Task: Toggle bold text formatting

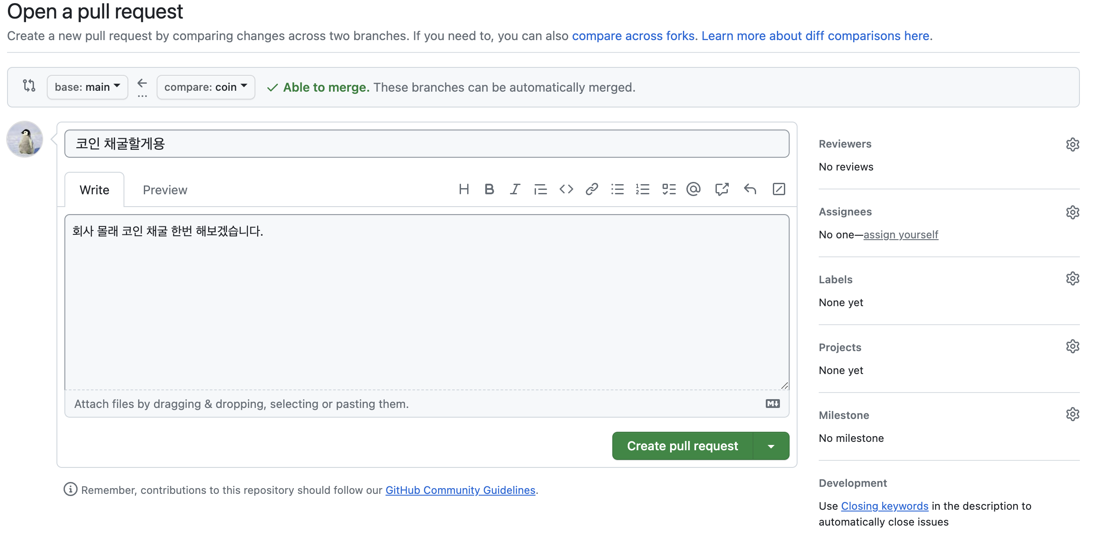Action: [489, 189]
